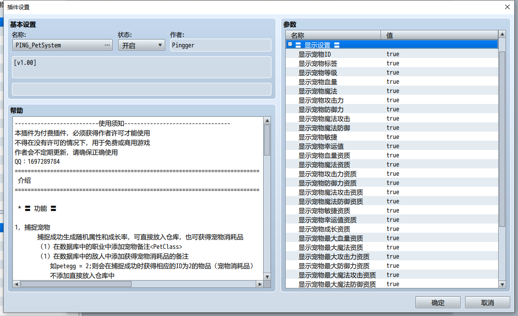Click the 介绍 heading in help text
The width and height of the screenshot is (518, 316).
tap(24, 181)
